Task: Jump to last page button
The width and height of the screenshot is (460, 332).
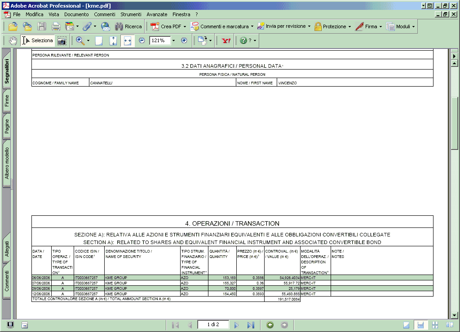Action: click(x=251, y=325)
